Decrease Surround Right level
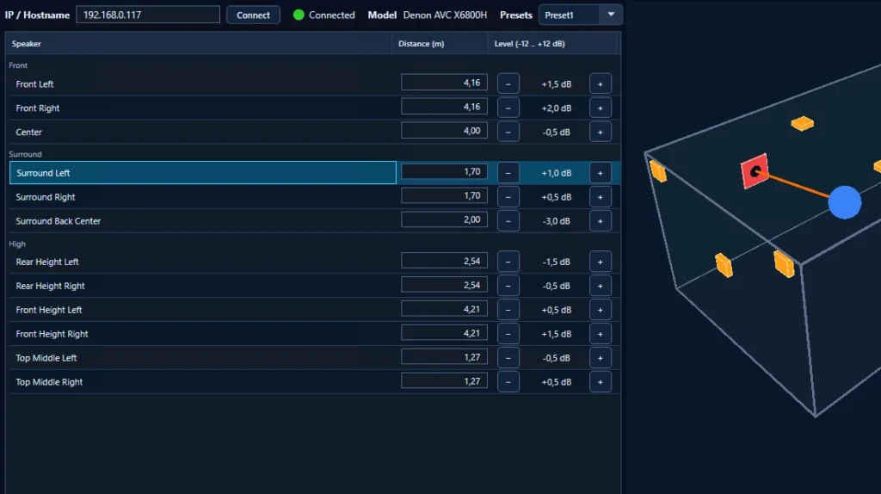The width and height of the screenshot is (881, 494). click(x=508, y=197)
